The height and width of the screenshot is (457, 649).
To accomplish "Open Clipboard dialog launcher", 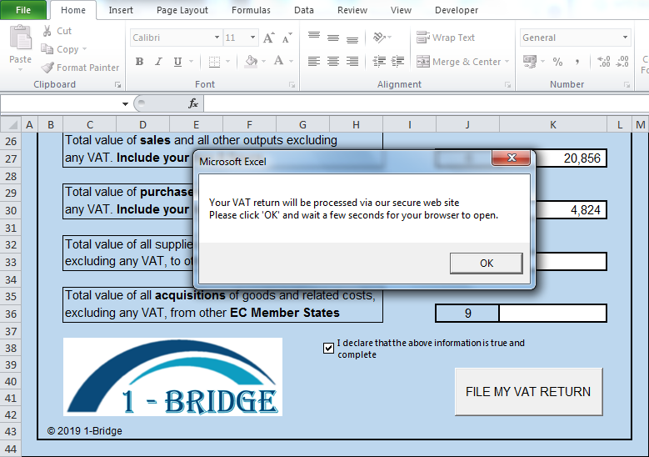I will coord(117,85).
